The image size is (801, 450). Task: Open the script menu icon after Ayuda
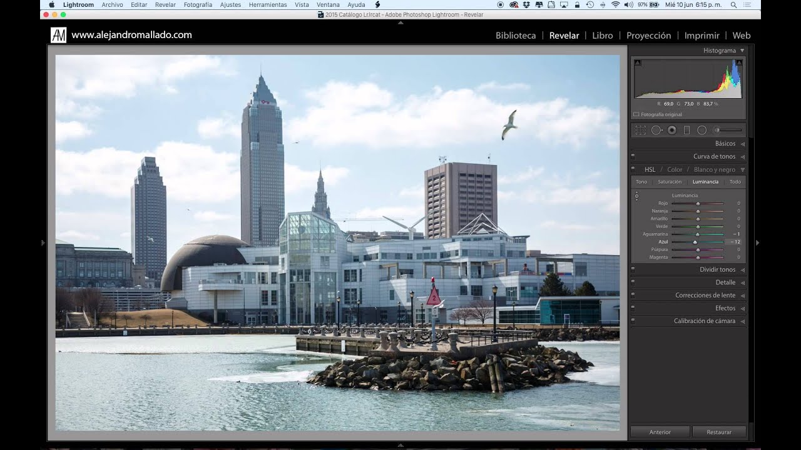tap(377, 4)
